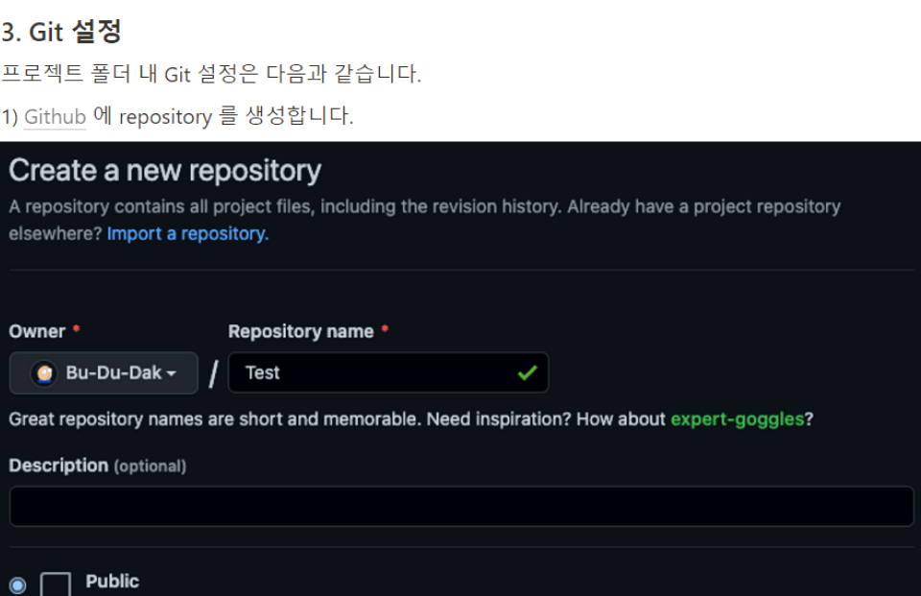Click the repository icon beside Public
921x596 pixels.
56,584
